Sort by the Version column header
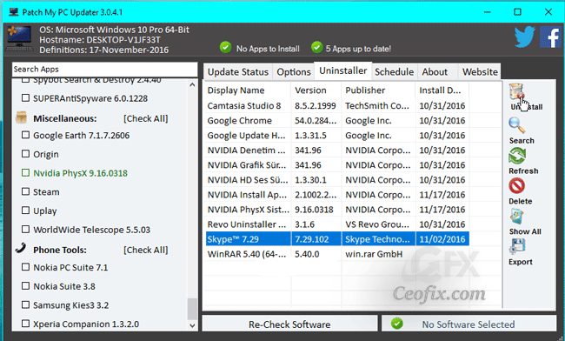Image resolution: width=565 pixels, height=341 pixels. click(316, 90)
